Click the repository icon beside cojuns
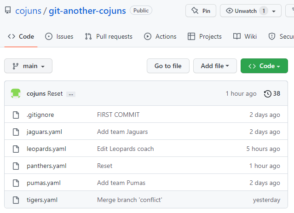Screen dimensions: 294x213 (8, 11)
